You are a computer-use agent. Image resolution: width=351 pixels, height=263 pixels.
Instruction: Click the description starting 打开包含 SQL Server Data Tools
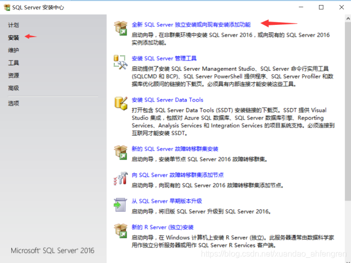(233, 122)
